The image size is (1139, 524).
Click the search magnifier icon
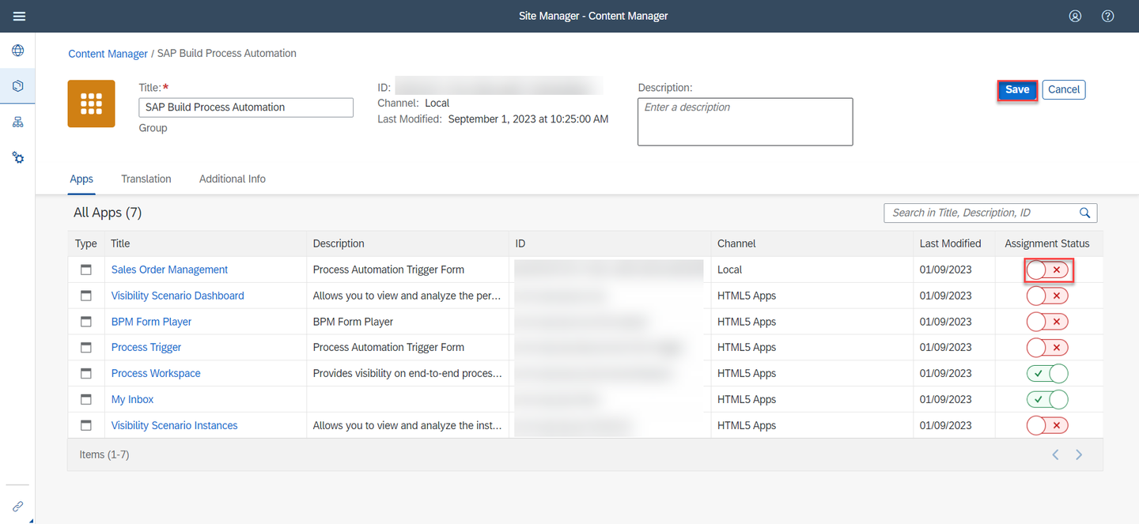click(x=1085, y=213)
